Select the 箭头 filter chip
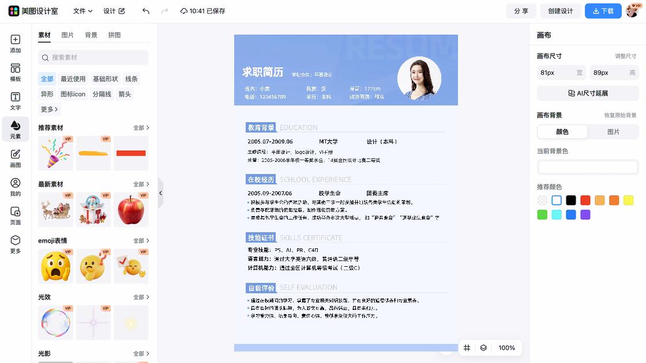 click(125, 94)
